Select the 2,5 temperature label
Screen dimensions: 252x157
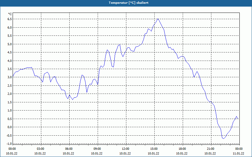tap(10, 85)
